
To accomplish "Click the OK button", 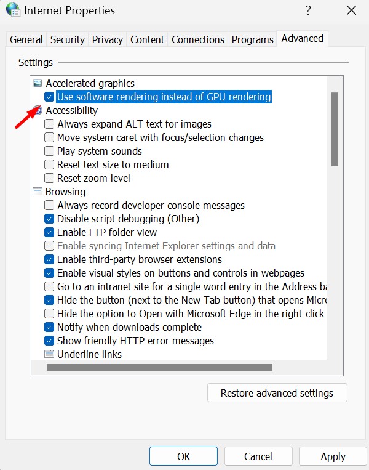I will (x=183, y=456).
